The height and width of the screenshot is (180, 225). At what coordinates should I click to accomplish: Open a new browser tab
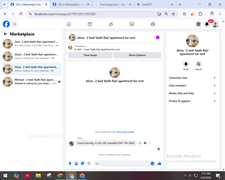[x=180, y=4]
